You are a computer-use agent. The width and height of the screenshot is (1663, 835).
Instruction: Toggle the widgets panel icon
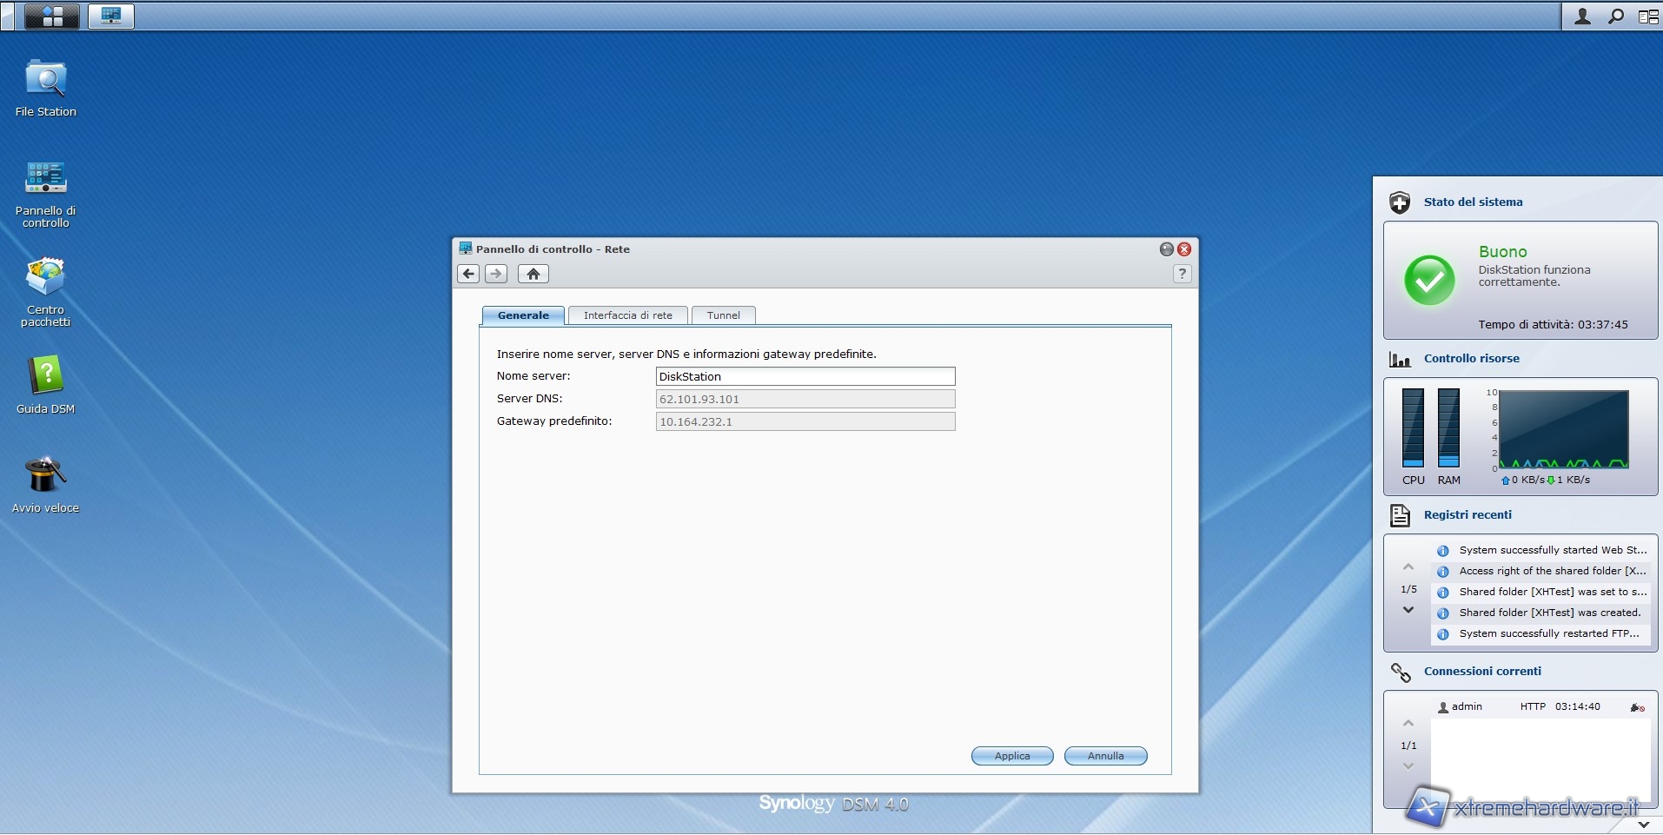point(1647,17)
